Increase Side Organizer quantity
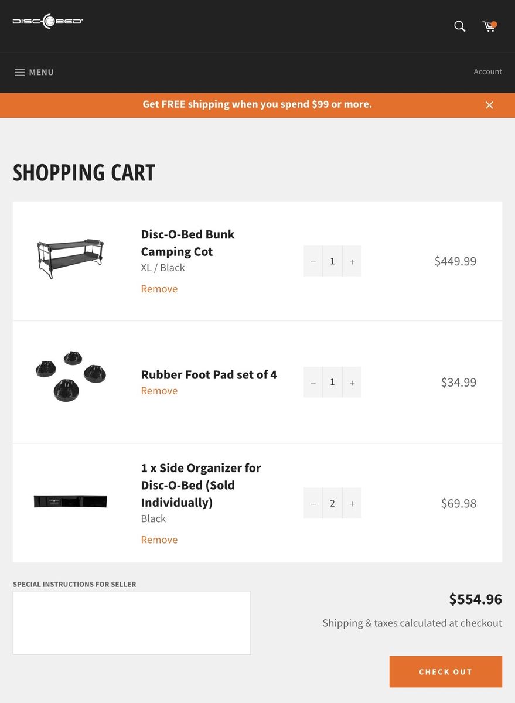515x703 pixels. (352, 503)
